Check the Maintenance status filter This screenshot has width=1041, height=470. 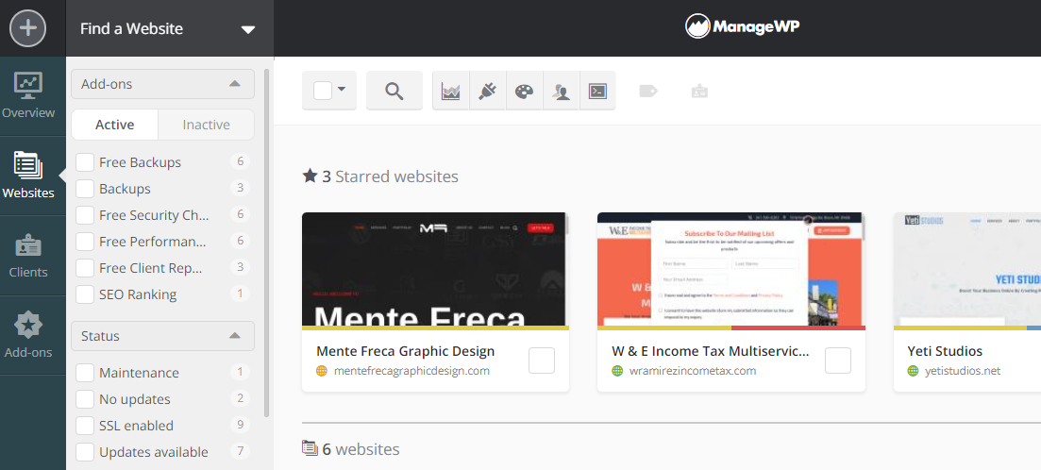tap(84, 373)
